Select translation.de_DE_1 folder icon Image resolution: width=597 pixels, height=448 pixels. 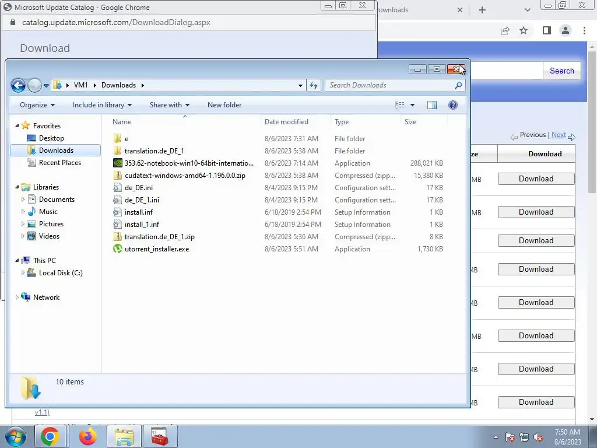[x=118, y=151]
